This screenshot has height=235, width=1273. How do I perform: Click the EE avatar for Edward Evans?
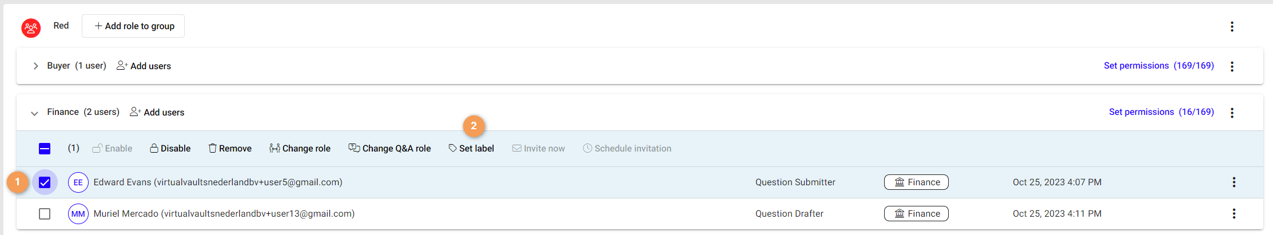tap(78, 182)
